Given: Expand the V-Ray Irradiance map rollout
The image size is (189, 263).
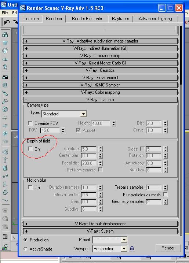Looking at the screenshot, I should click(100, 56).
